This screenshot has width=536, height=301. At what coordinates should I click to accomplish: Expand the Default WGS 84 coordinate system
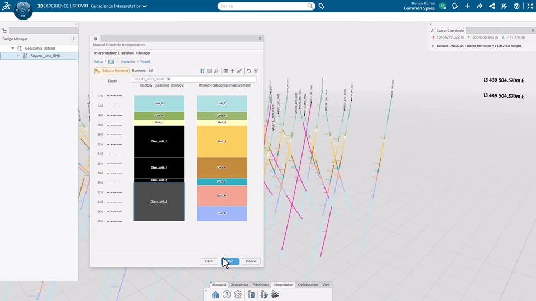pos(433,46)
